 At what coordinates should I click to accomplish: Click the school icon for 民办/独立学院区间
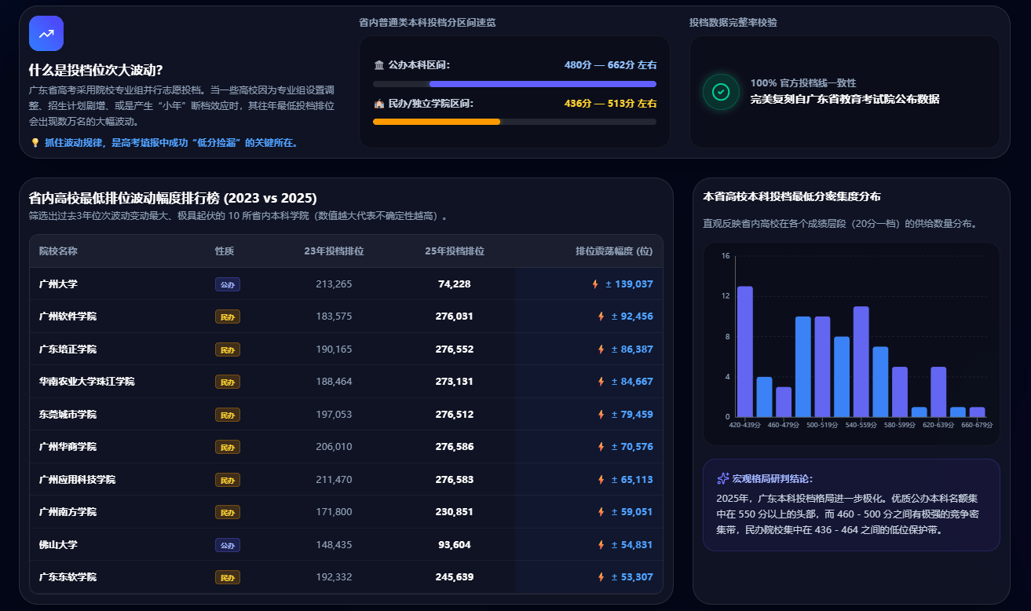(379, 104)
